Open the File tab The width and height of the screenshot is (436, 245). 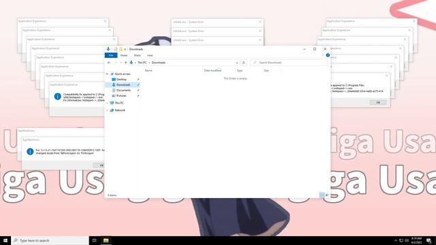tap(111, 56)
